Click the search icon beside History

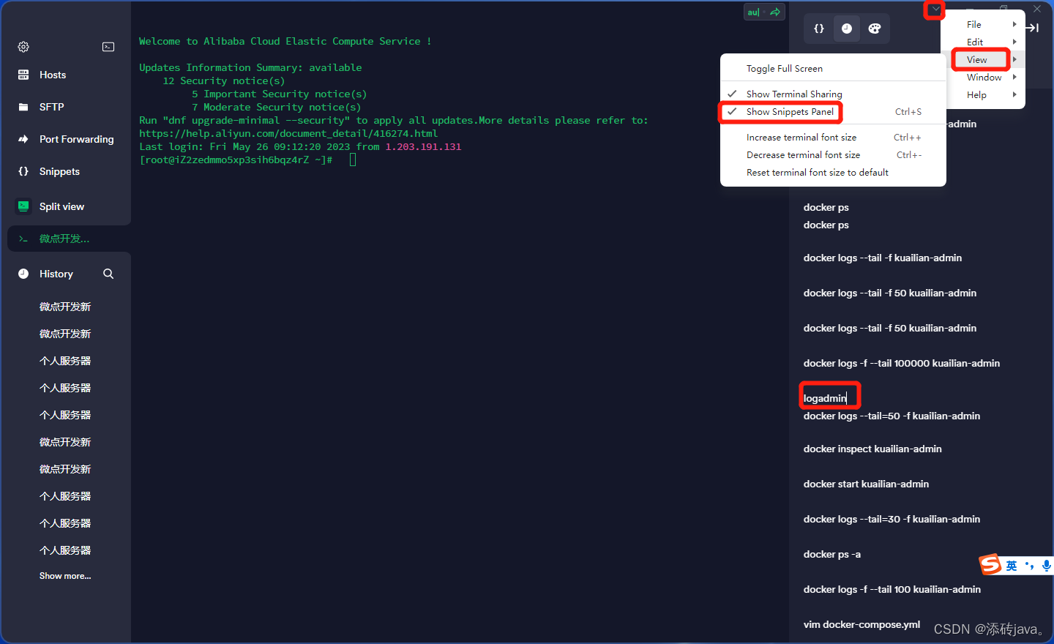(x=108, y=273)
